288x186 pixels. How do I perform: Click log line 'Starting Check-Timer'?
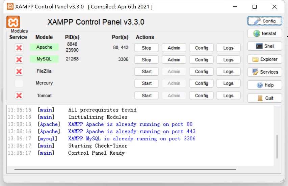(98, 145)
